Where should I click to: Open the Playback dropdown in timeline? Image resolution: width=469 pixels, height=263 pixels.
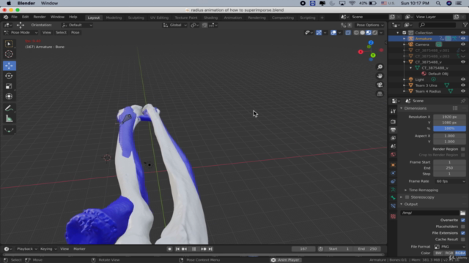(26, 249)
